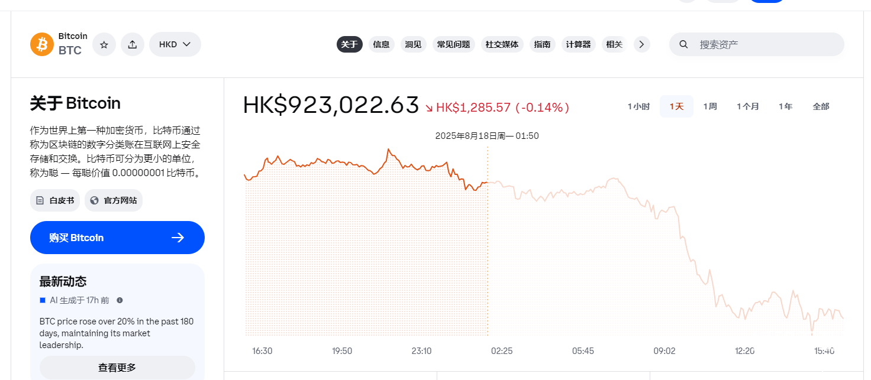
Task: Click the orange Bitcoin logo icon
Action: pos(42,44)
